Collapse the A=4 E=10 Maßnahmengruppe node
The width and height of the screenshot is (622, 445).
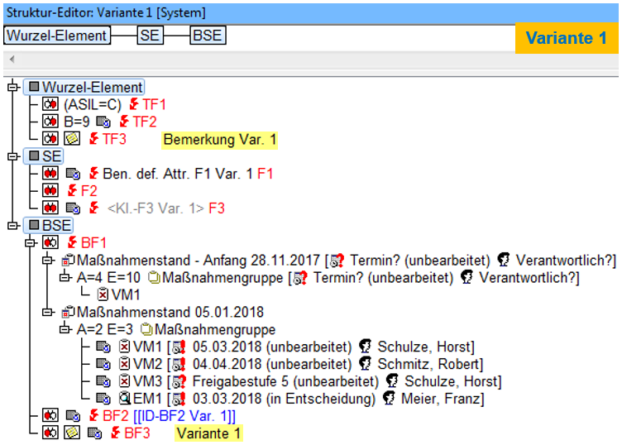click(65, 277)
